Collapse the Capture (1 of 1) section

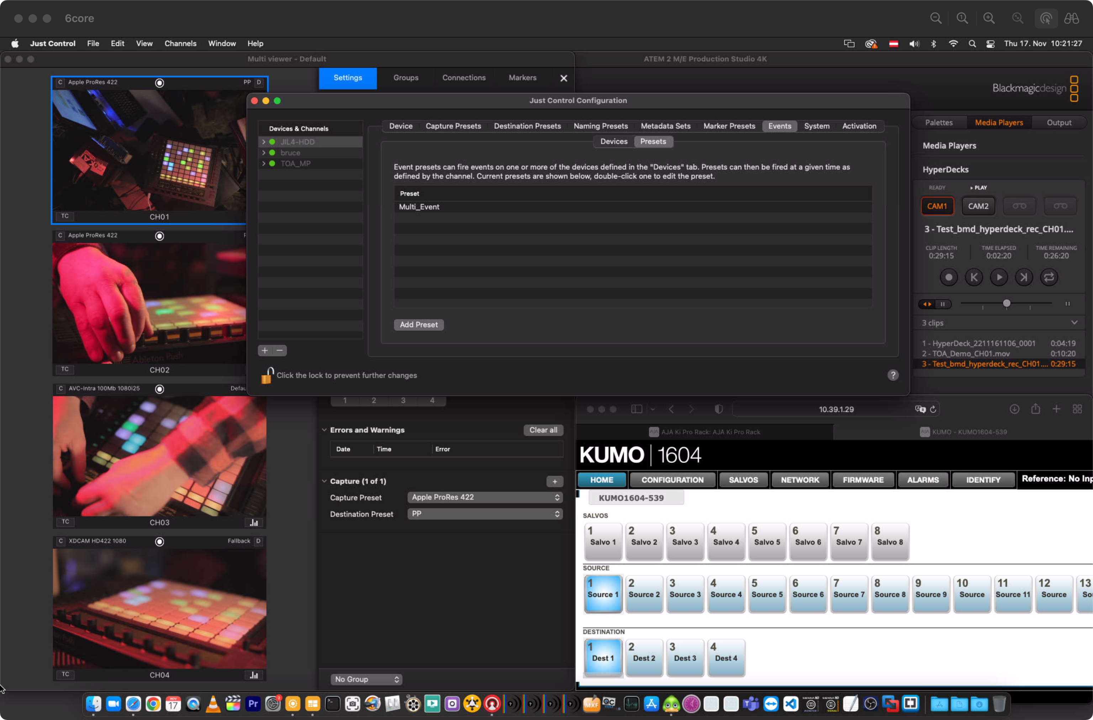click(x=324, y=481)
